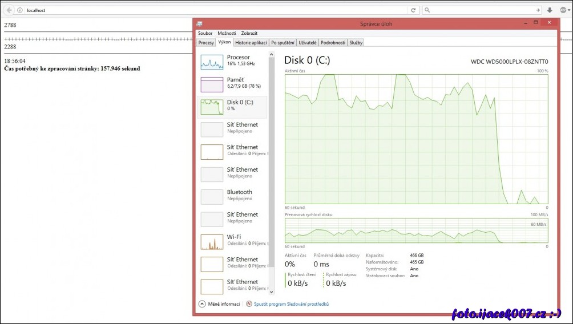Open Spustit program Sledování prostředků link
The height and width of the screenshot is (324, 573).
click(x=290, y=304)
